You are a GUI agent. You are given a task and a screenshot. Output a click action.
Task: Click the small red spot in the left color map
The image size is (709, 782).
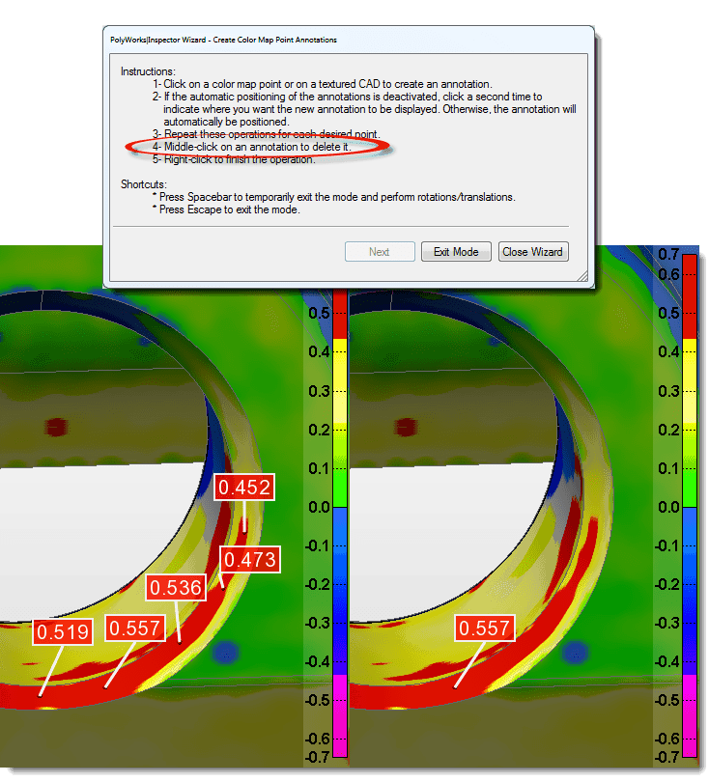(x=57, y=426)
